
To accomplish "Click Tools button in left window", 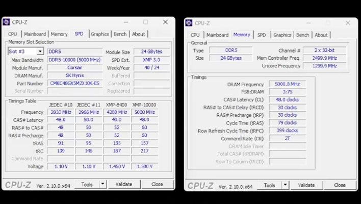I will tap(87, 184).
